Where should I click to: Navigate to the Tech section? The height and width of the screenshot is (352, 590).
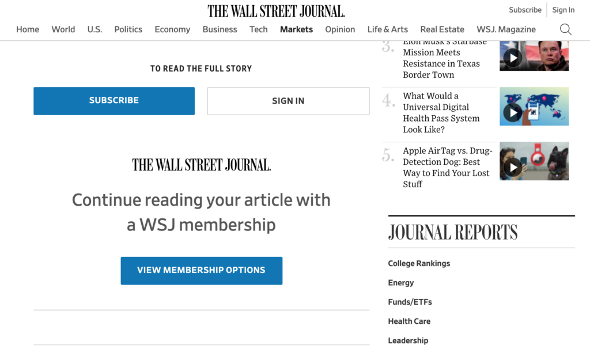click(x=258, y=29)
